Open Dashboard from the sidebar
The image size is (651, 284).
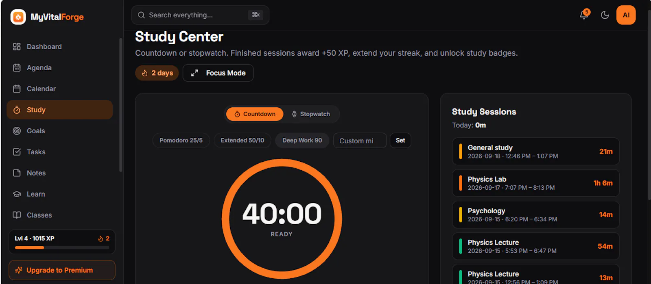click(60, 47)
